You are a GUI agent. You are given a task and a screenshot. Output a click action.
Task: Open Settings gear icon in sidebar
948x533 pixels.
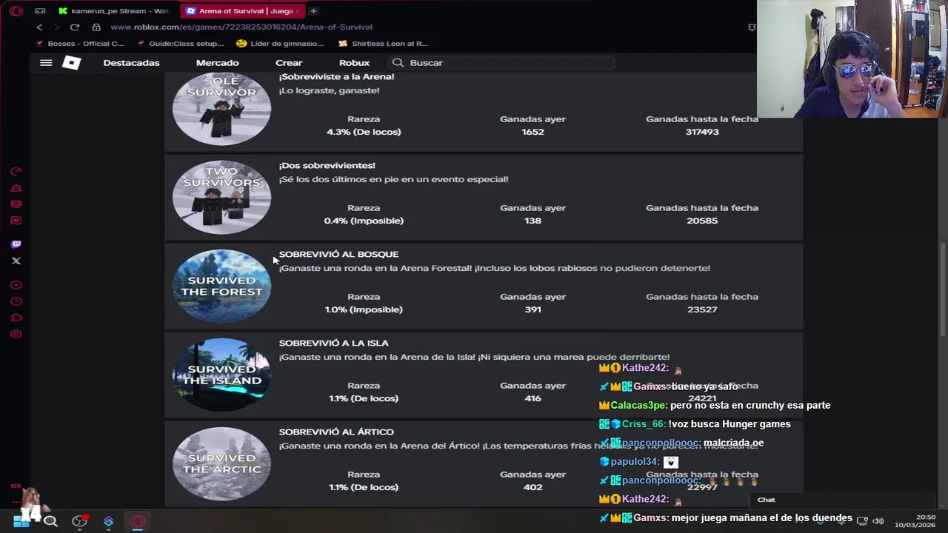(16, 334)
